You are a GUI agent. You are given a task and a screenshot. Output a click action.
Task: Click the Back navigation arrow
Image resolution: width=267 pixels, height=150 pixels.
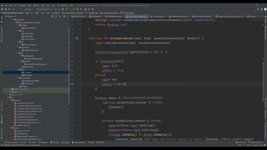click(14, 9)
